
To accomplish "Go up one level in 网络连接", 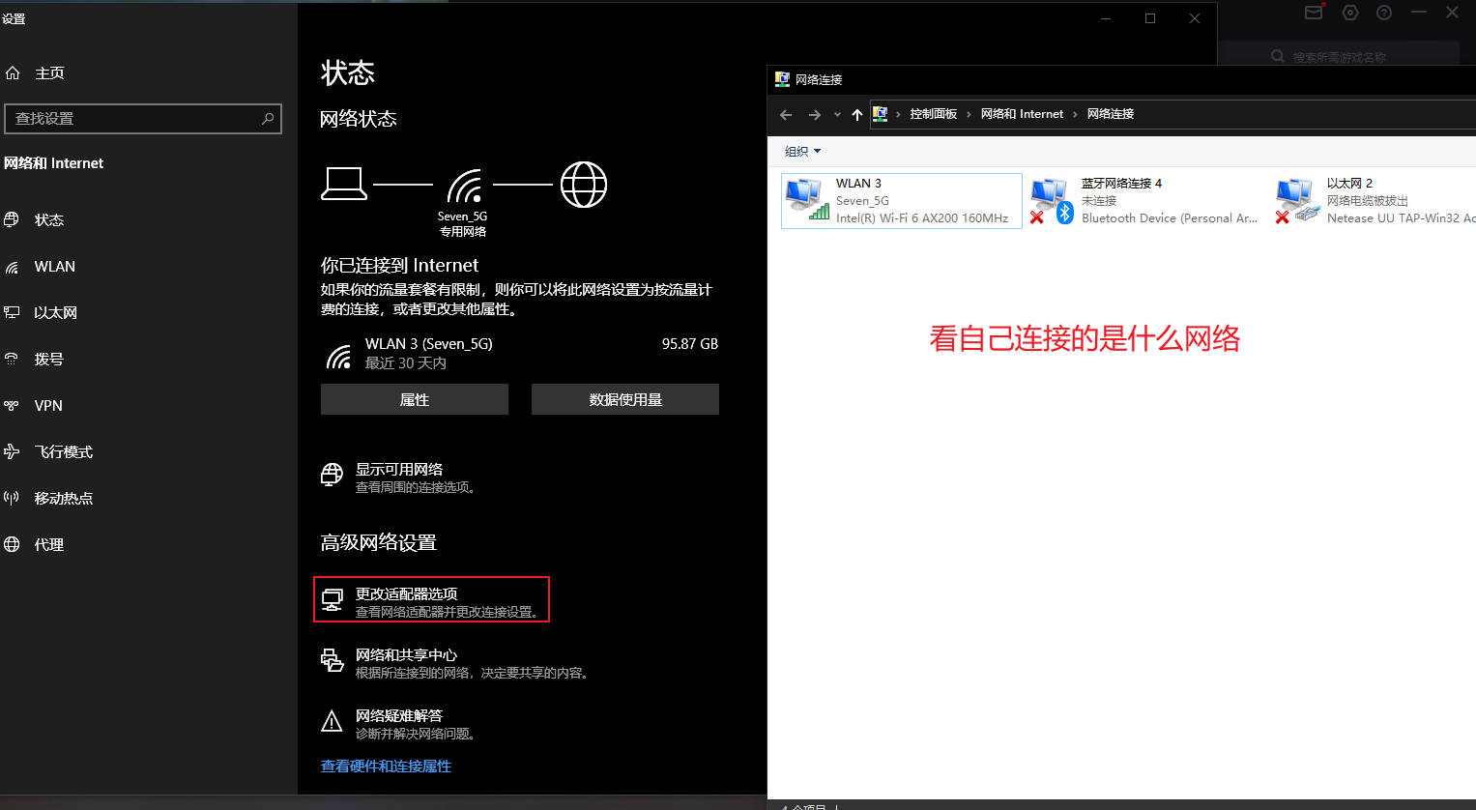I will coord(856,115).
